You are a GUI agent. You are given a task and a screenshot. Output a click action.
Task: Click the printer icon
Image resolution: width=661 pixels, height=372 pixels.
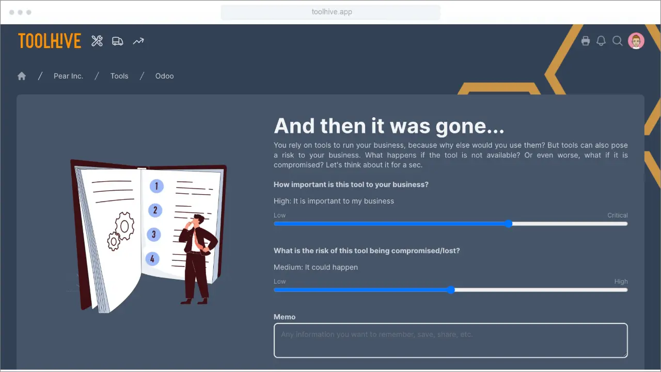(586, 41)
